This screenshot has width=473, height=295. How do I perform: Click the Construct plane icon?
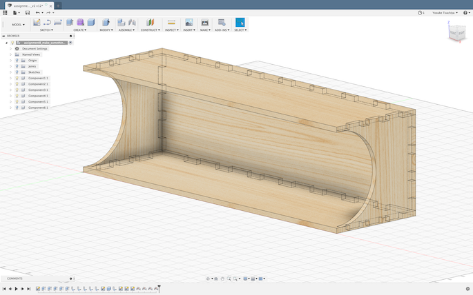(150, 23)
